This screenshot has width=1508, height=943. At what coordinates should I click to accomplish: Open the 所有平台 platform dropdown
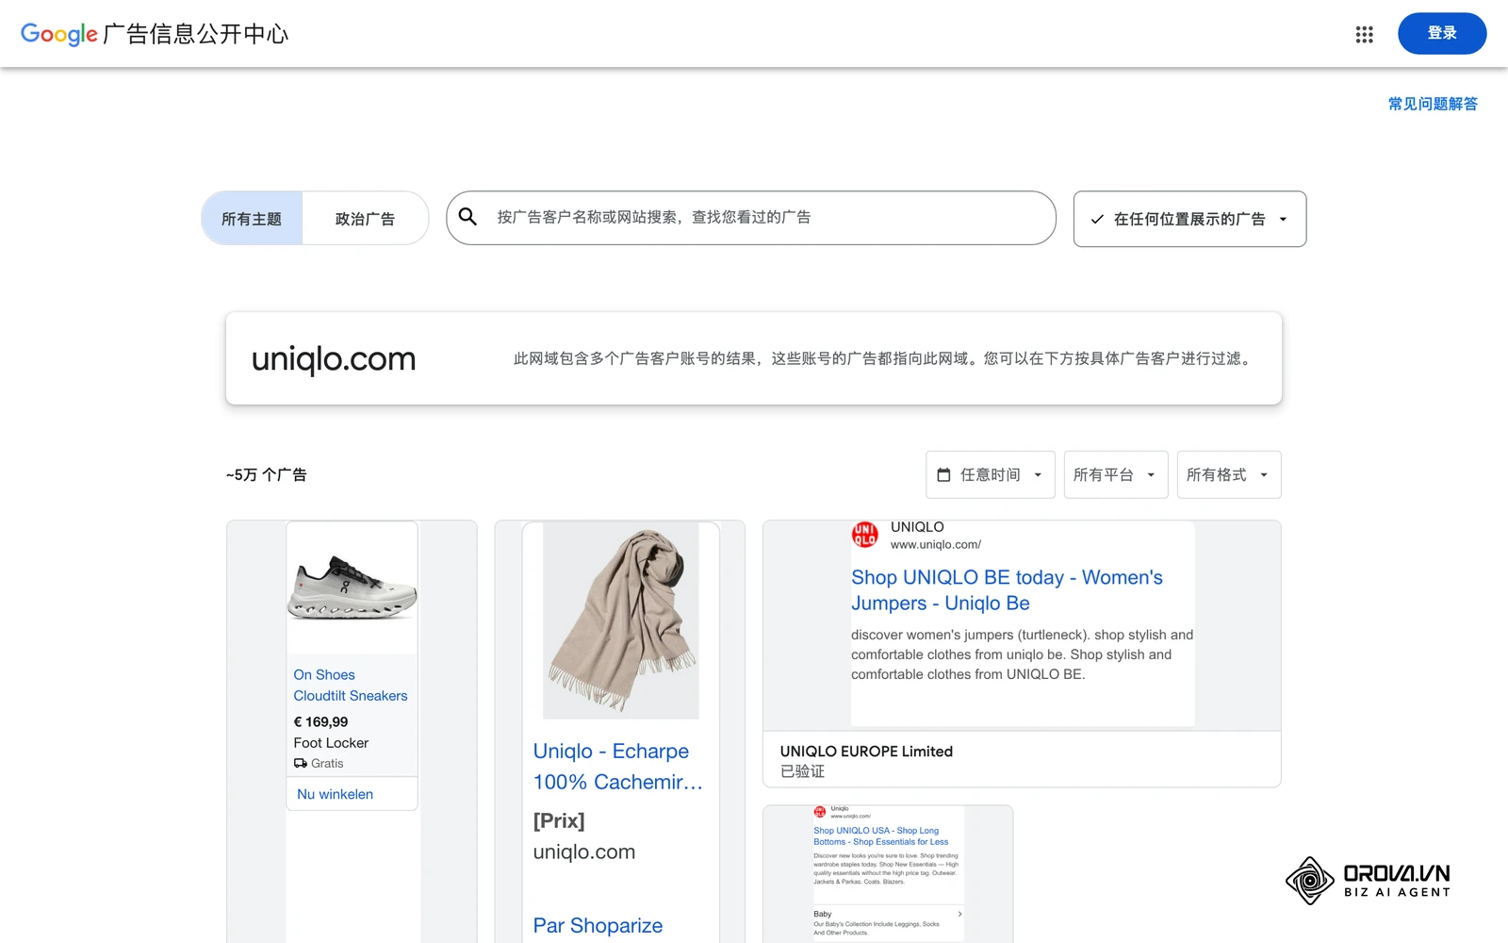click(1116, 474)
